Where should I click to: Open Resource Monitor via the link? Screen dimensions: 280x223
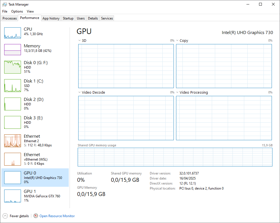pyautogui.click(x=57, y=216)
